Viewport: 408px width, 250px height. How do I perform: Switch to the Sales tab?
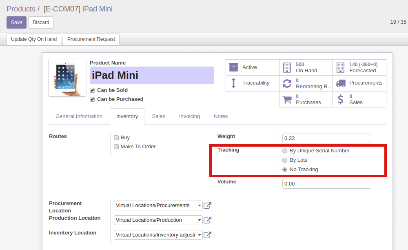[x=158, y=116]
